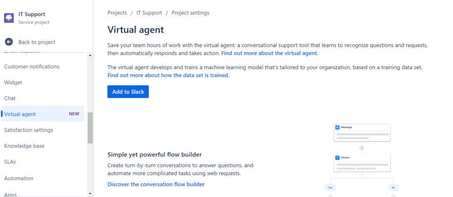Open the Widget settings page
This screenshot has height=197, width=453.
(13, 83)
